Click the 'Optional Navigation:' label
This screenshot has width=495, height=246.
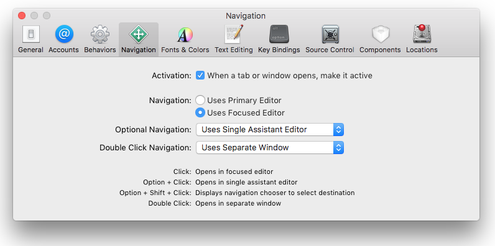(x=153, y=130)
